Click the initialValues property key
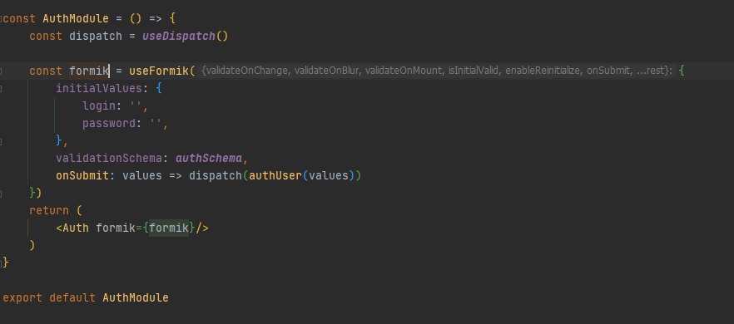This screenshot has width=734, height=324. point(99,88)
